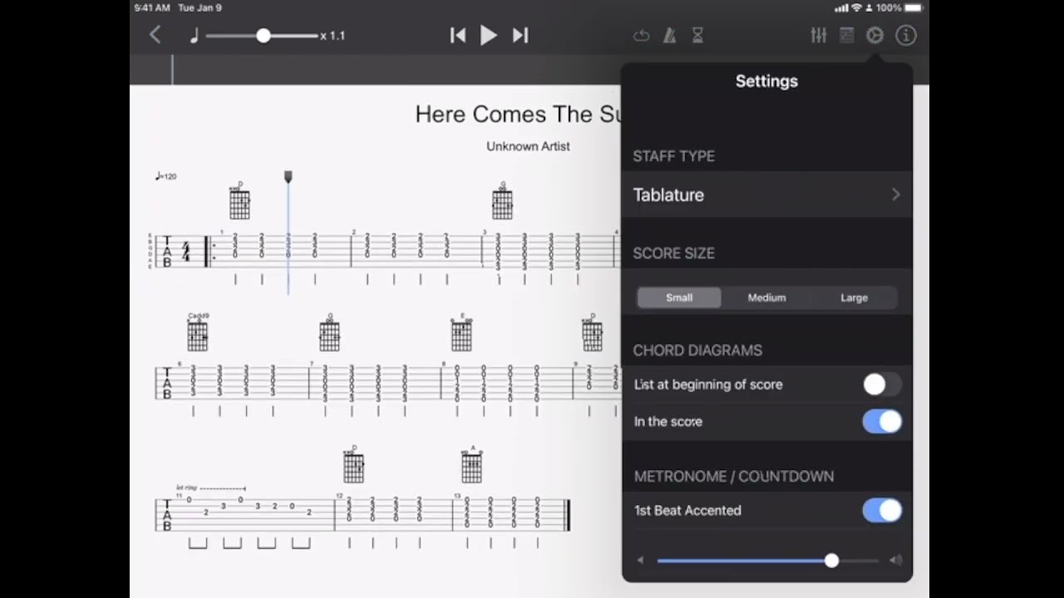1064x598 pixels.
Task: Toggle the countdown hourglass icon
Action: tap(697, 36)
